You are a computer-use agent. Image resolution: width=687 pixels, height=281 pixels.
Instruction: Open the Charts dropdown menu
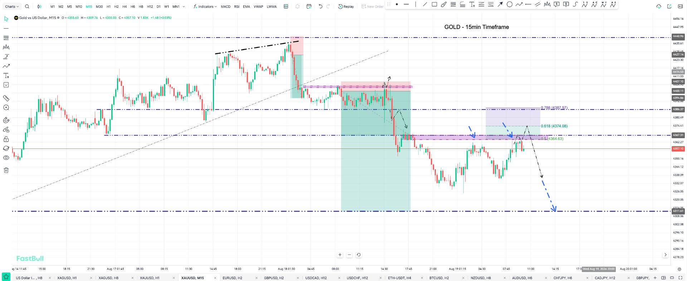(x=12, y=6)
